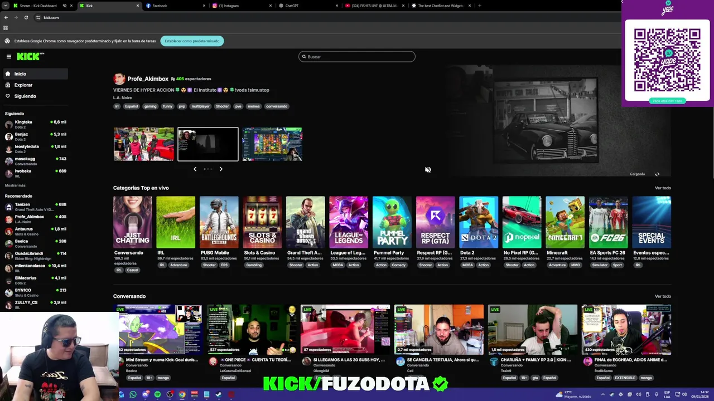Screen dimensions: 714x401
Task: Open Kingteka in Siguiendo list
Action: (x=36, y=124)
